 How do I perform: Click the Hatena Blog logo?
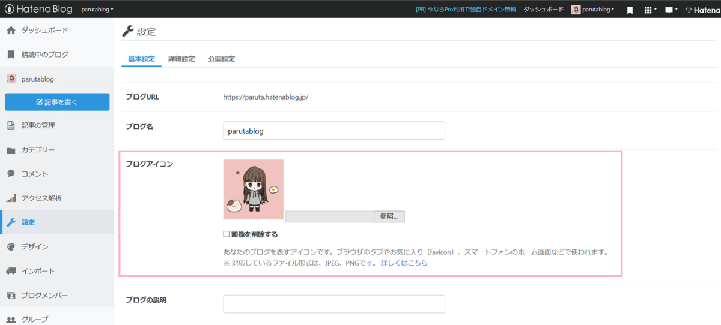coord(38,9)
